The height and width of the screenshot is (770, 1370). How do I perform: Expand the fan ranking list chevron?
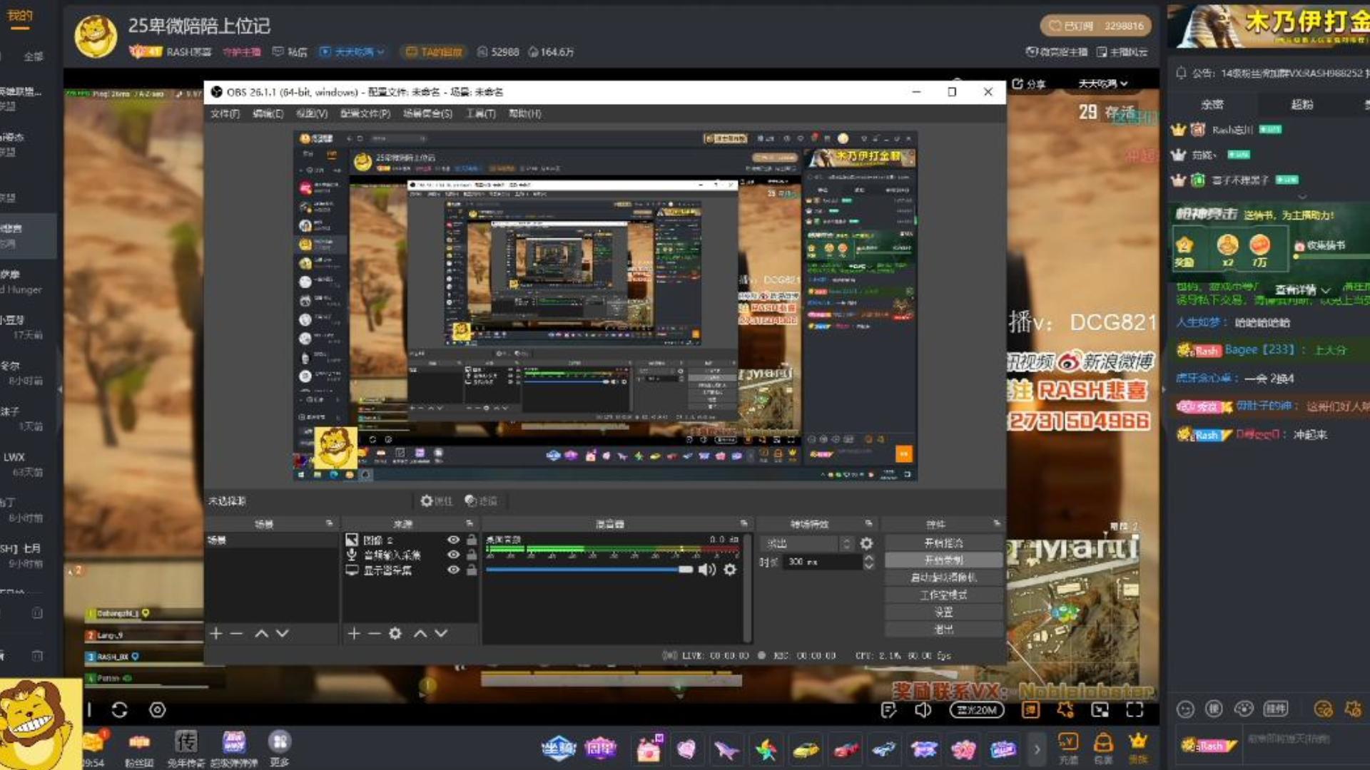(1302, 196)
